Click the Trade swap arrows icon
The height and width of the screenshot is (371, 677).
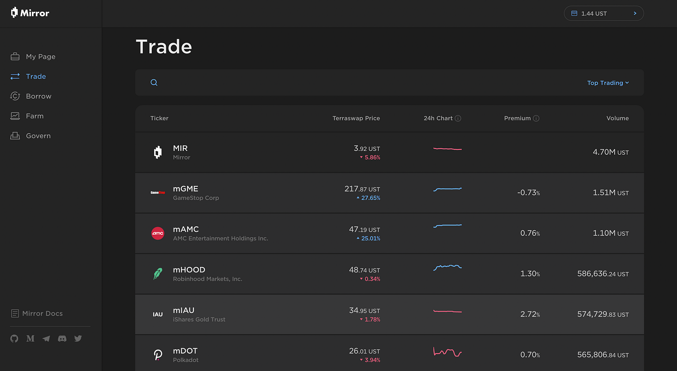(x=15, y=76)
